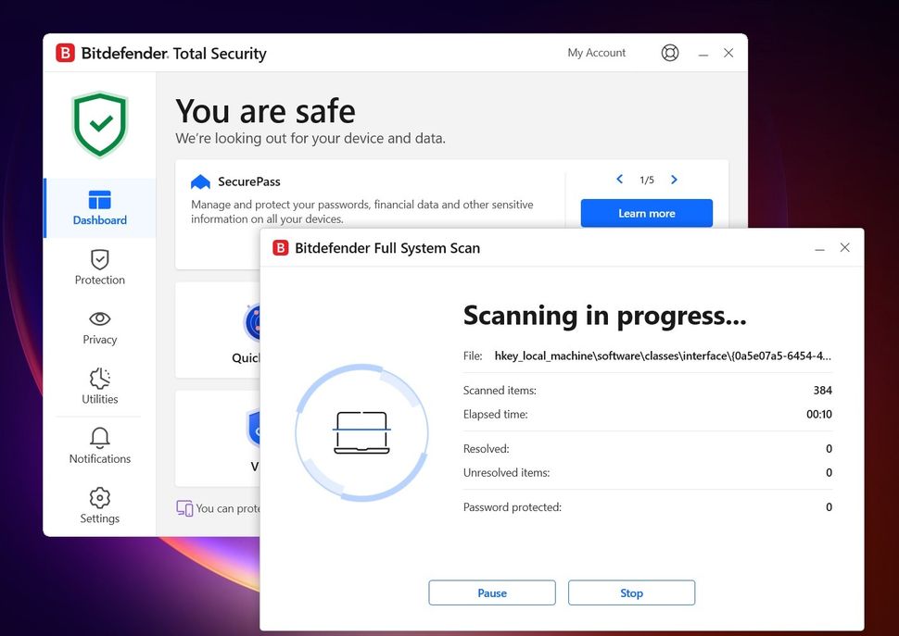Stop the running scan
The image size is (899, 636).
pos(631,592)
